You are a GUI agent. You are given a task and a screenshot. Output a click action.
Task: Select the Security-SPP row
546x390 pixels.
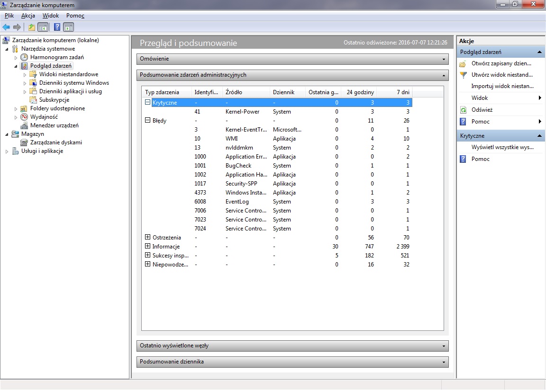click(x=277, y=184)
